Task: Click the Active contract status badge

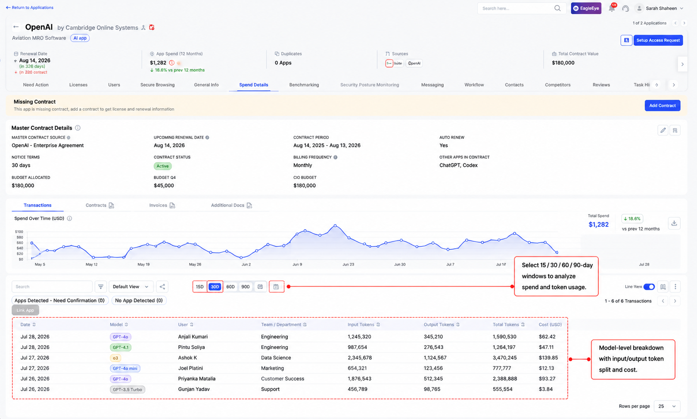Action: [163, 166]
